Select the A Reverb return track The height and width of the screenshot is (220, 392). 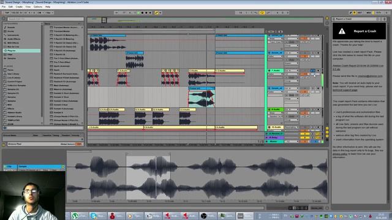click(x=274, y=134)
